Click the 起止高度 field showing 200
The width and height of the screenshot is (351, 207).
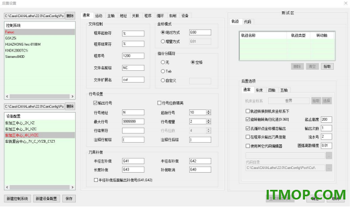[x=326, y=120]
